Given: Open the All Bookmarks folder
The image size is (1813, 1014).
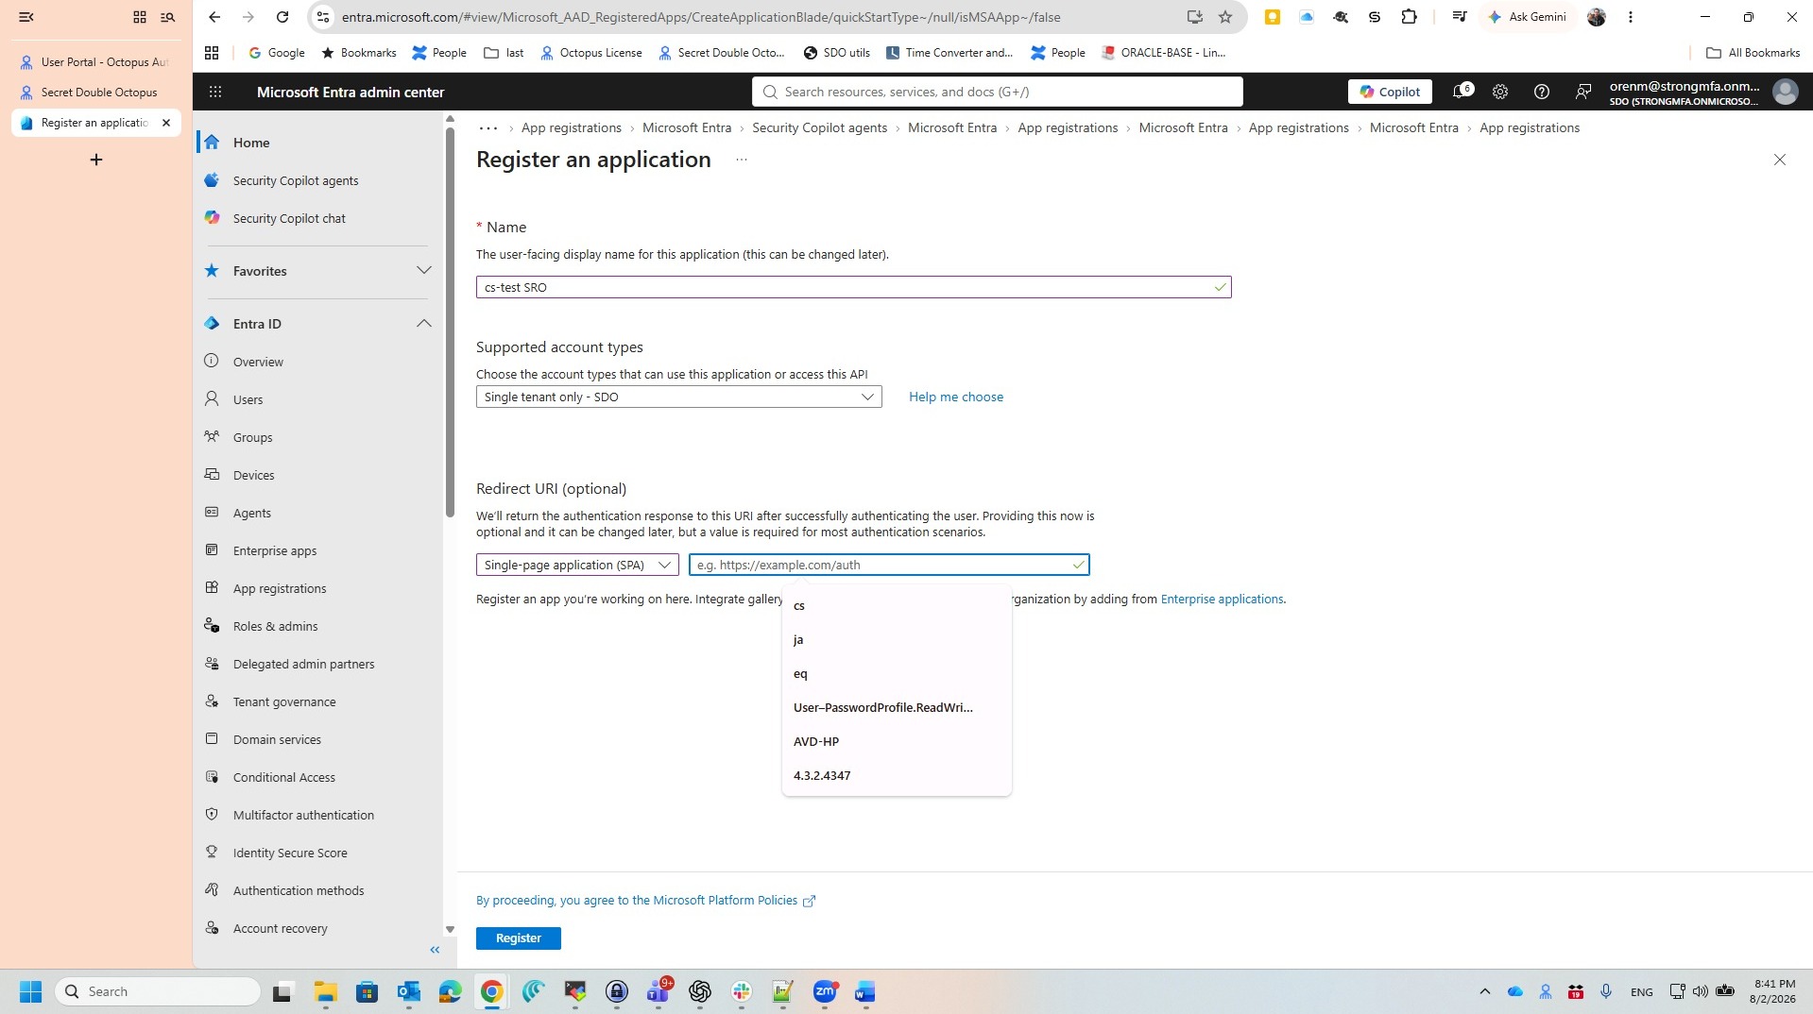Looking at the screenshot, I should pyautogui.click(x=1753, y=53).
